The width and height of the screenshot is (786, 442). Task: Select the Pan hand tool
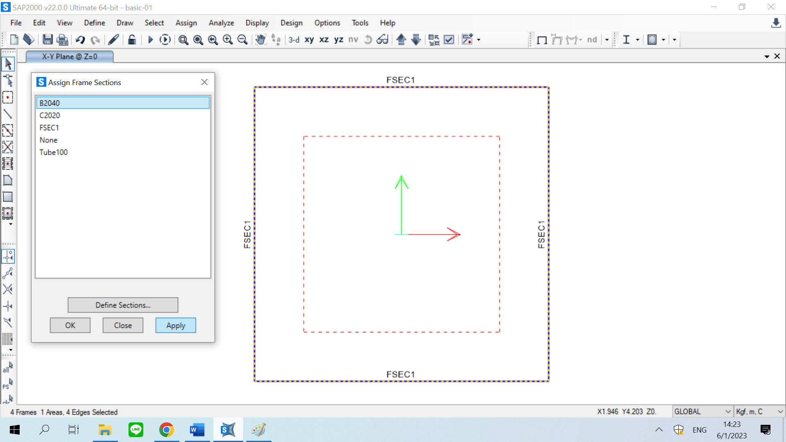(x=260, y=40)
